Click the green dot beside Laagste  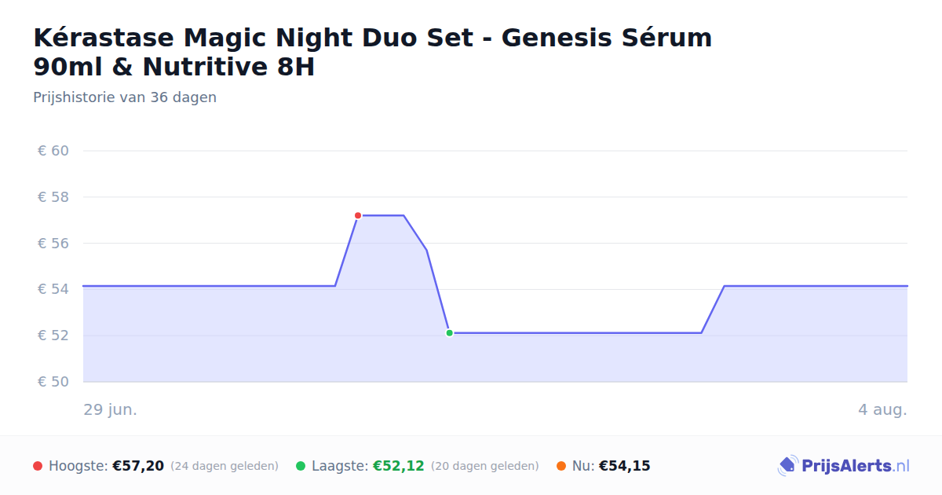(x=301, y=466)
